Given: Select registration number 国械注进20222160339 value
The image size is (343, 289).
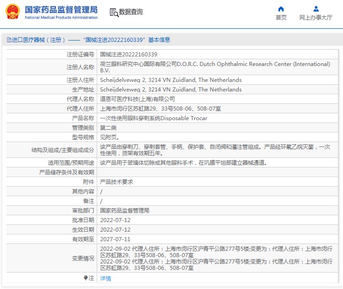Looking at the screenshot, I should (129, 54).
